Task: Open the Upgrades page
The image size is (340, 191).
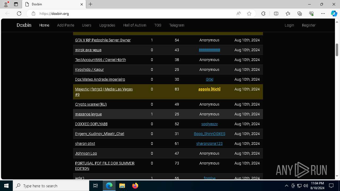Action: 107,25
